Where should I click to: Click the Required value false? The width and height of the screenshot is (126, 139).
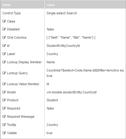click(x=50, y=108)
